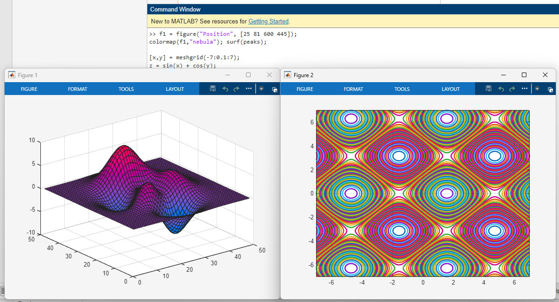Switch to FORMAT tab in Figure 2

tap(353, 89)
